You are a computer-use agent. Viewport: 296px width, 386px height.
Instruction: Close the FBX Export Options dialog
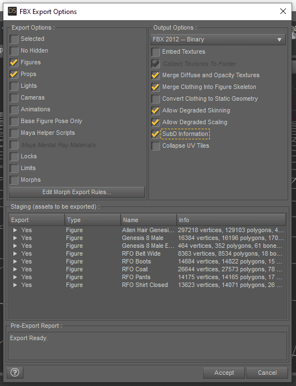(283, 11)
